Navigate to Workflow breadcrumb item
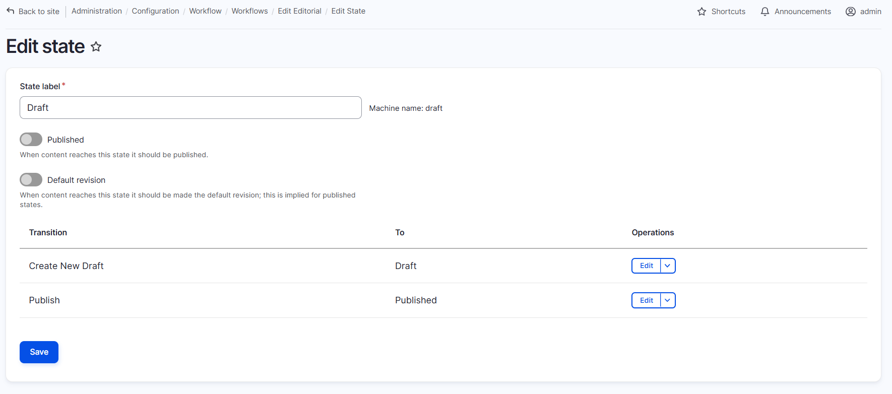 [205, 11]
